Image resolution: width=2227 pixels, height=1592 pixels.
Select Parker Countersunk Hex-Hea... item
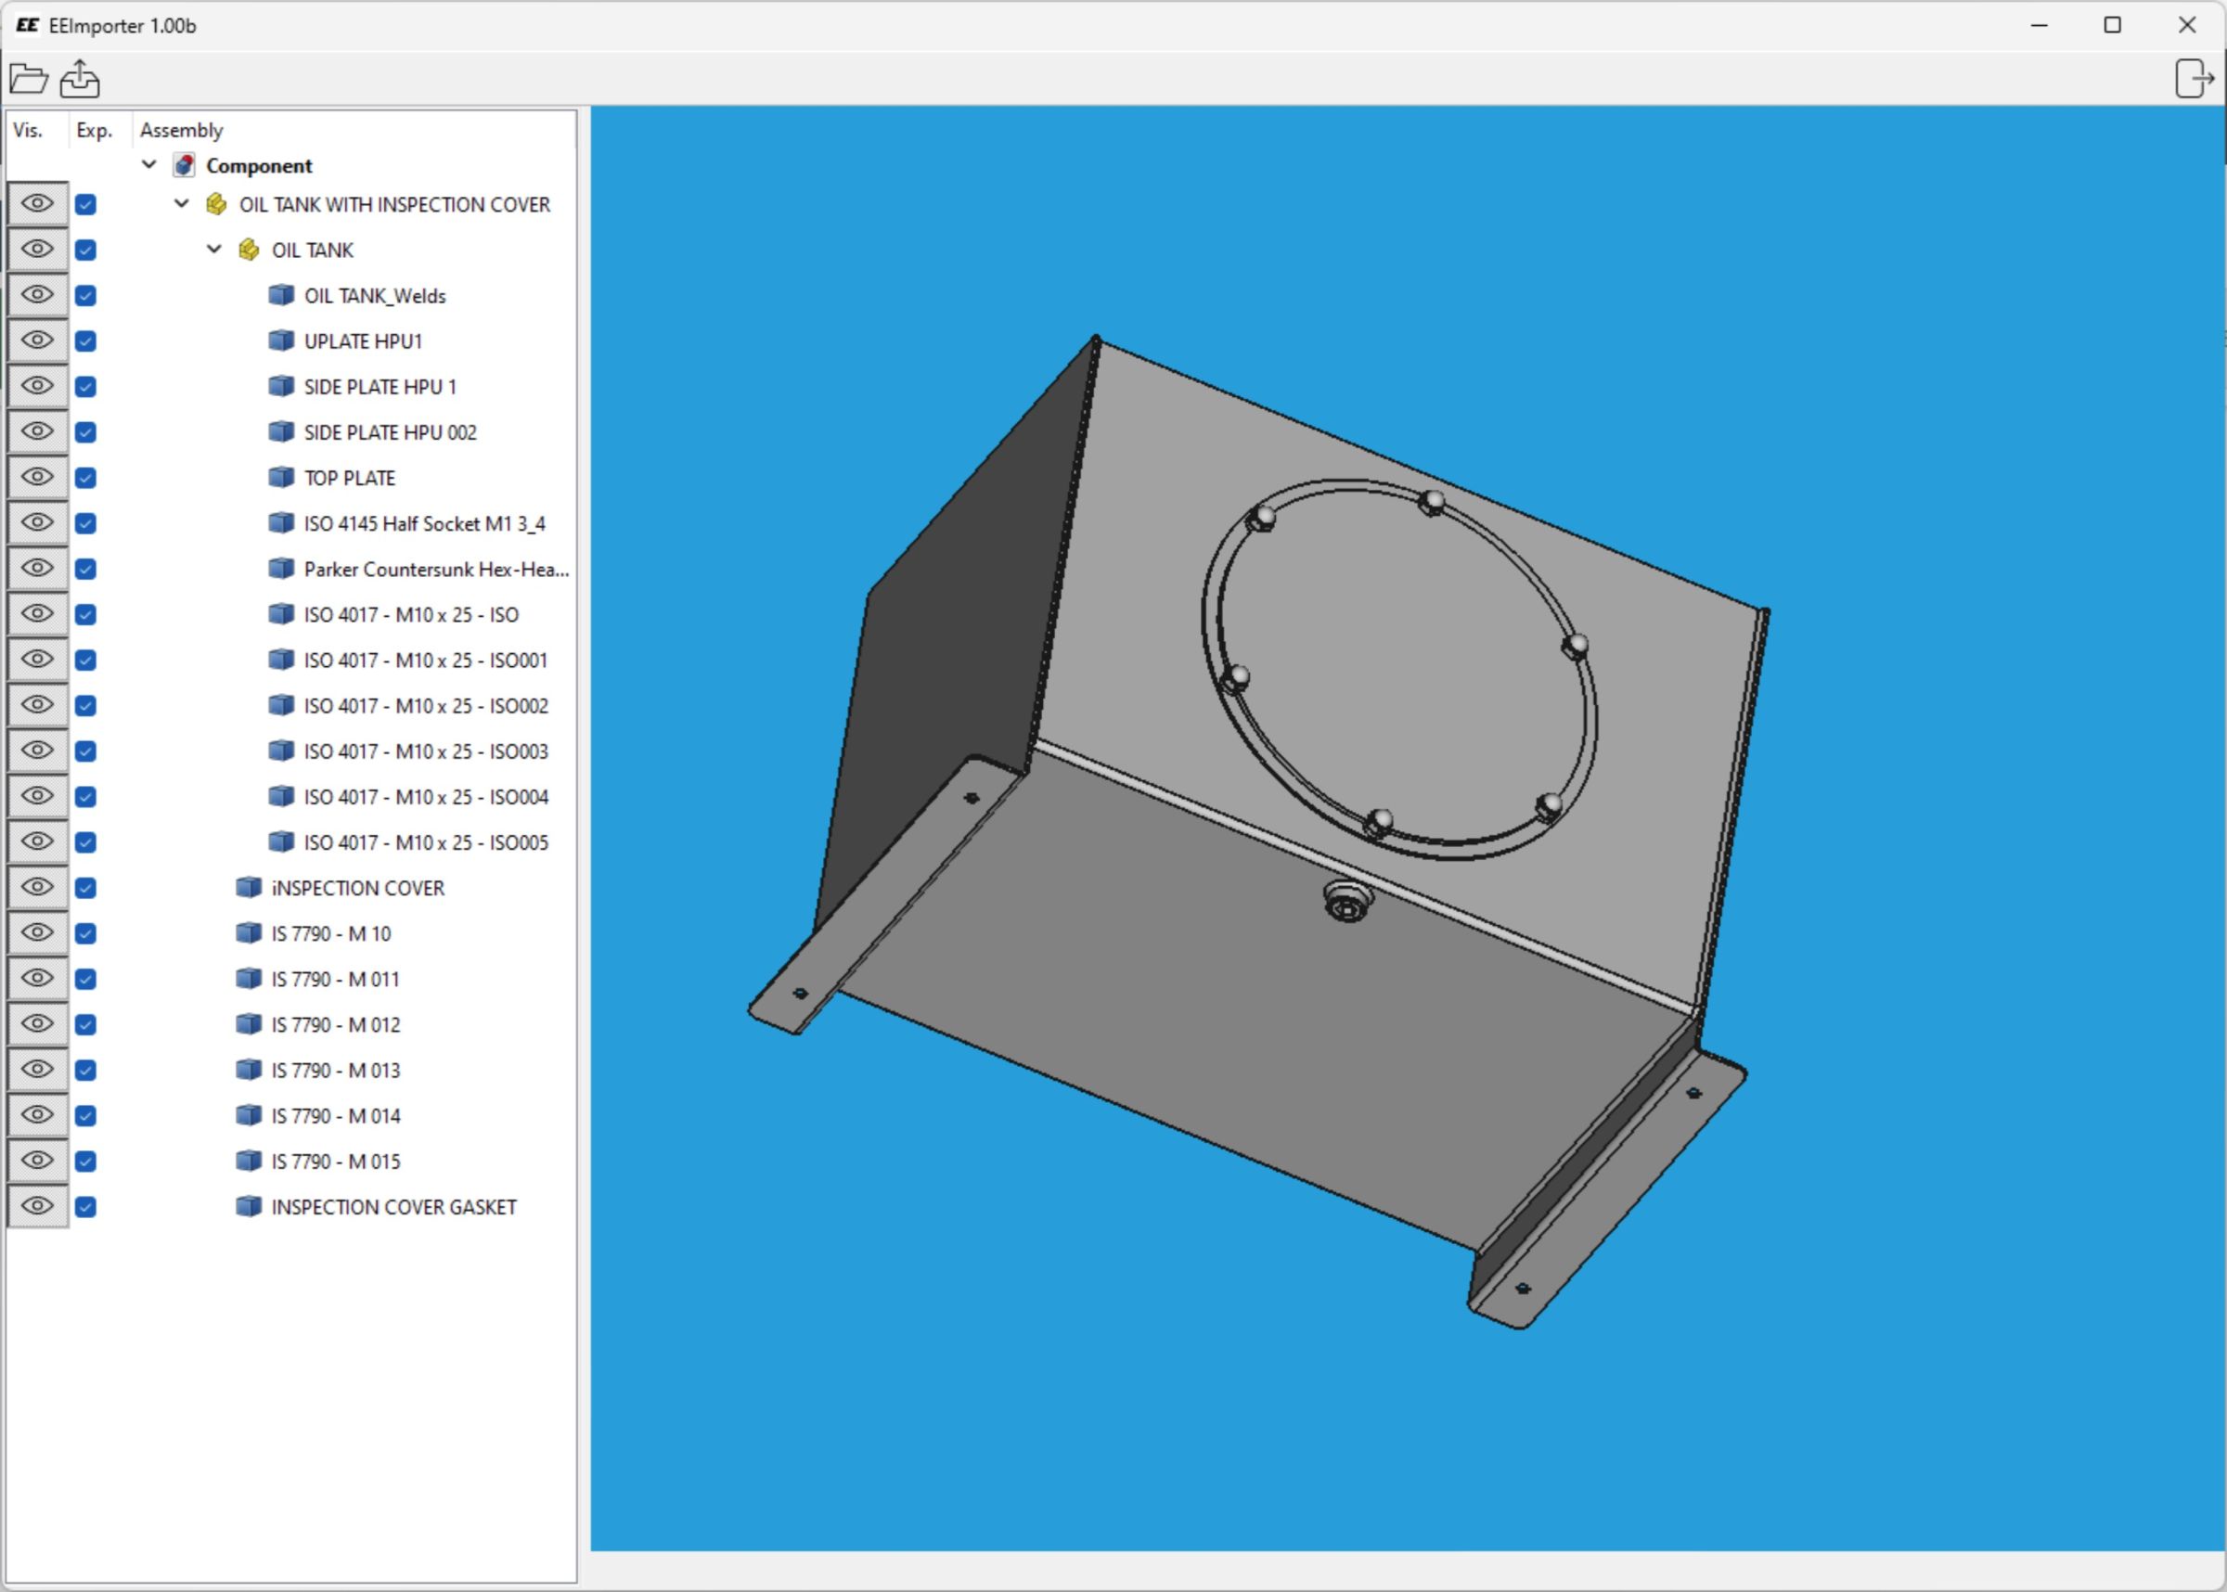(x=435, y=570)
